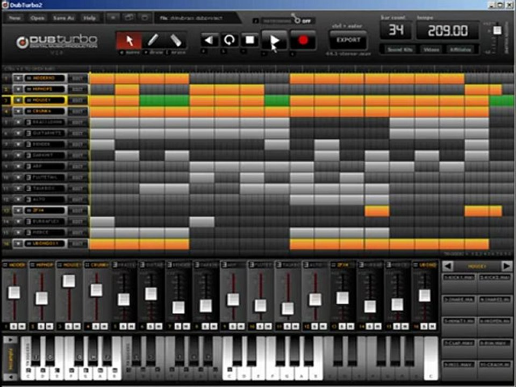Image resolution: width=516 pixels, height=387 pixels.
Task: Shift keyboard octave down with bottom arrow
Action: pos(10,376)
